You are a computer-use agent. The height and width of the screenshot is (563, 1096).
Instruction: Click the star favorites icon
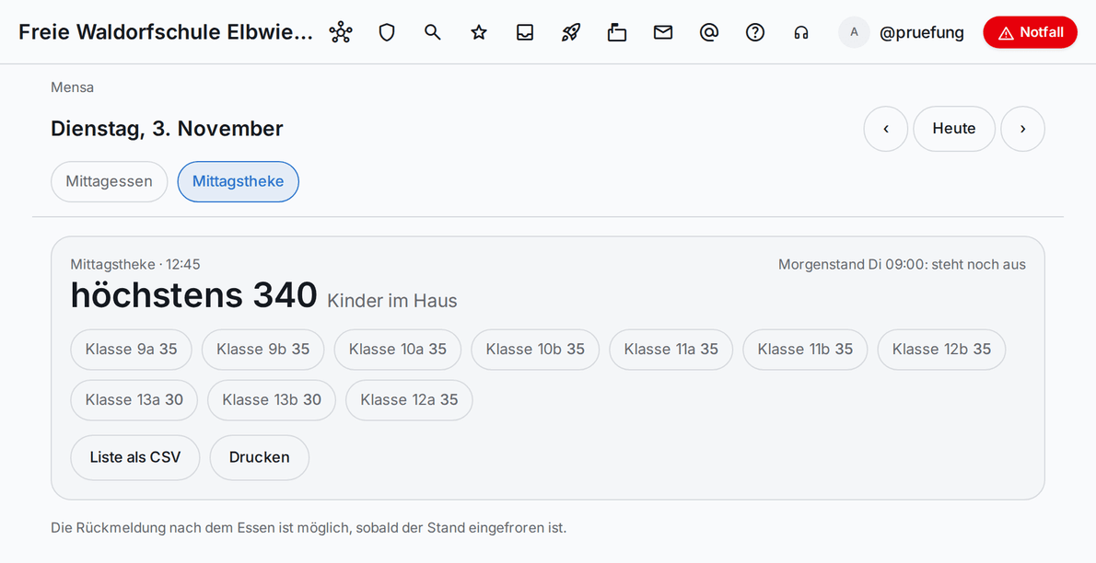click(x=479, y=32)
